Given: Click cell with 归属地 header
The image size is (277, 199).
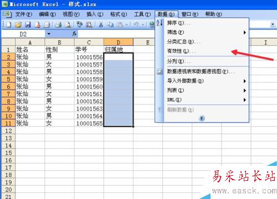Looking at the screenshot, I should 119,50.
